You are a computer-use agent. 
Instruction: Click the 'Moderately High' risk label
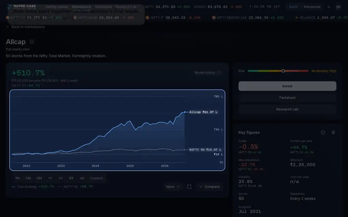point(324,71)
